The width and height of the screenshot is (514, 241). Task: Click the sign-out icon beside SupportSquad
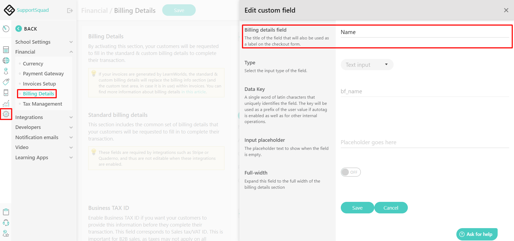[70, 10]
